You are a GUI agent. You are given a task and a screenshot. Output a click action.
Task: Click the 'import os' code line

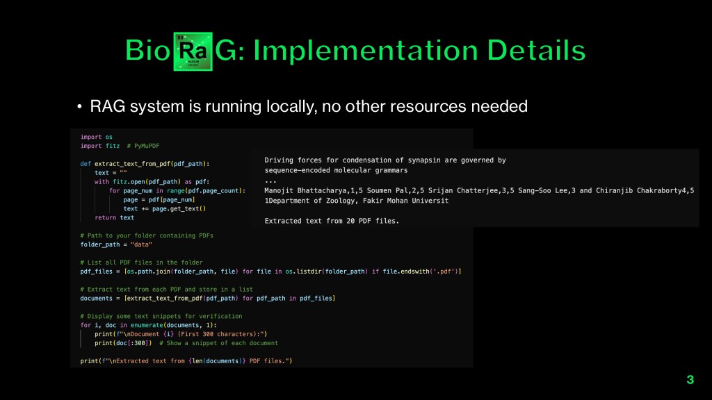(96, 137)
